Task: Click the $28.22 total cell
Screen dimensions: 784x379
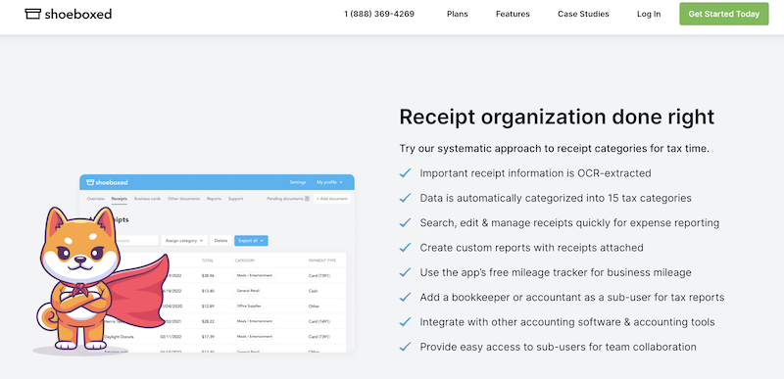Action: pos(208,321)
